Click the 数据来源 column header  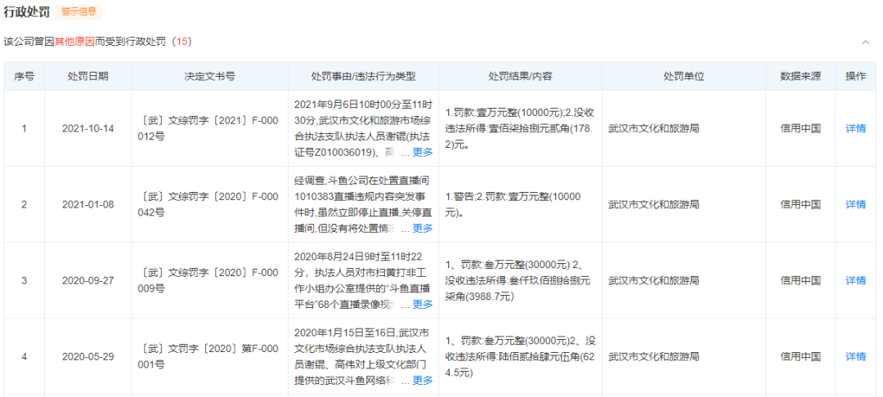[800, 77]
